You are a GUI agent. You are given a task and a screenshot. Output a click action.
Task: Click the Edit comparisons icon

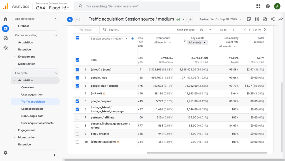[x=257, y=19]
